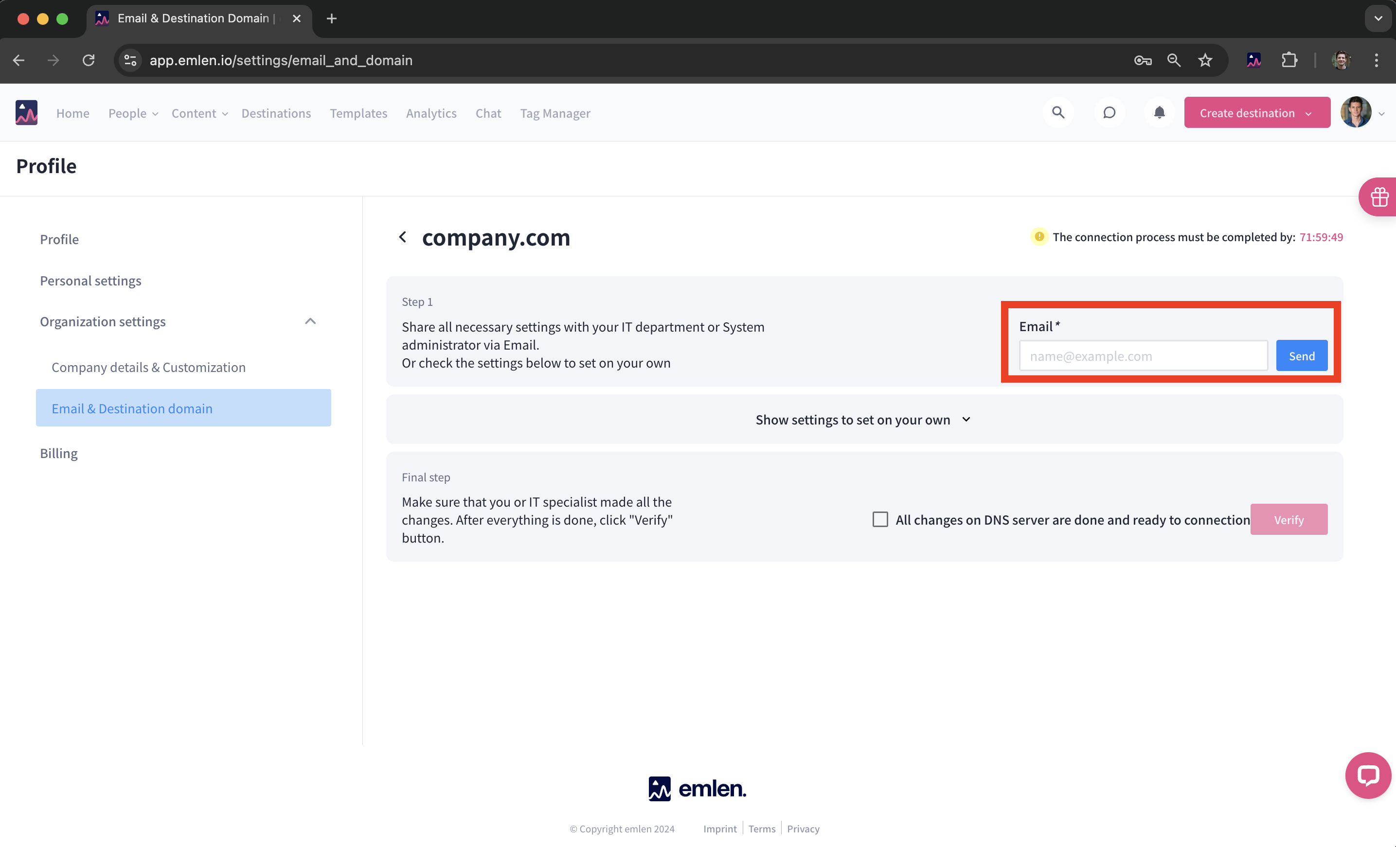Select Billing in the sidebar
This screenshot has height=847, width=1396.
pos(58,453)
